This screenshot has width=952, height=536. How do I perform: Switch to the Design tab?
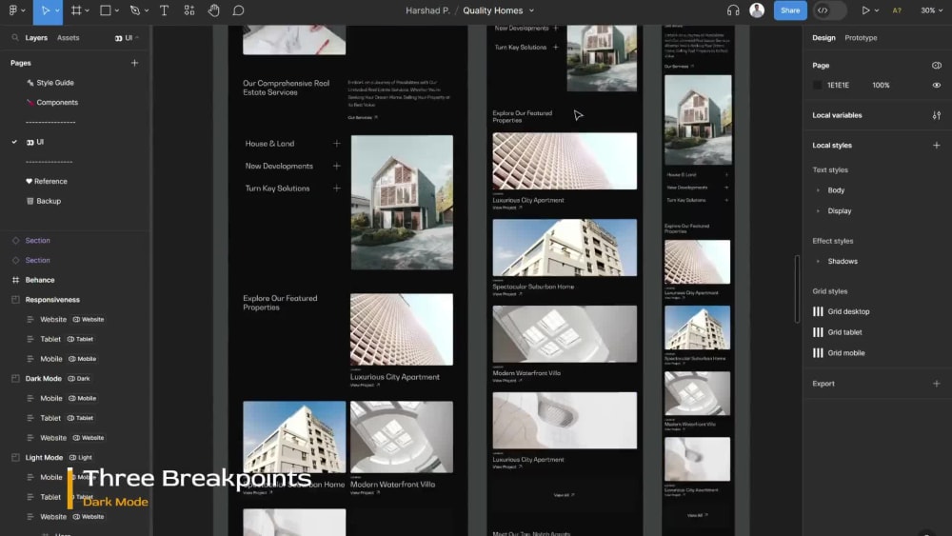tap(823, 38)
